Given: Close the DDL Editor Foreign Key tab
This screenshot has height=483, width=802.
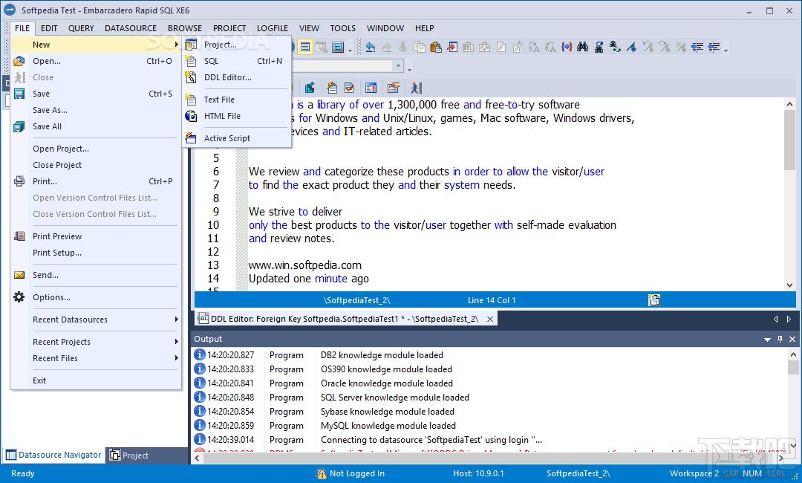Looking at the screenshot, I should coord(489,319).
